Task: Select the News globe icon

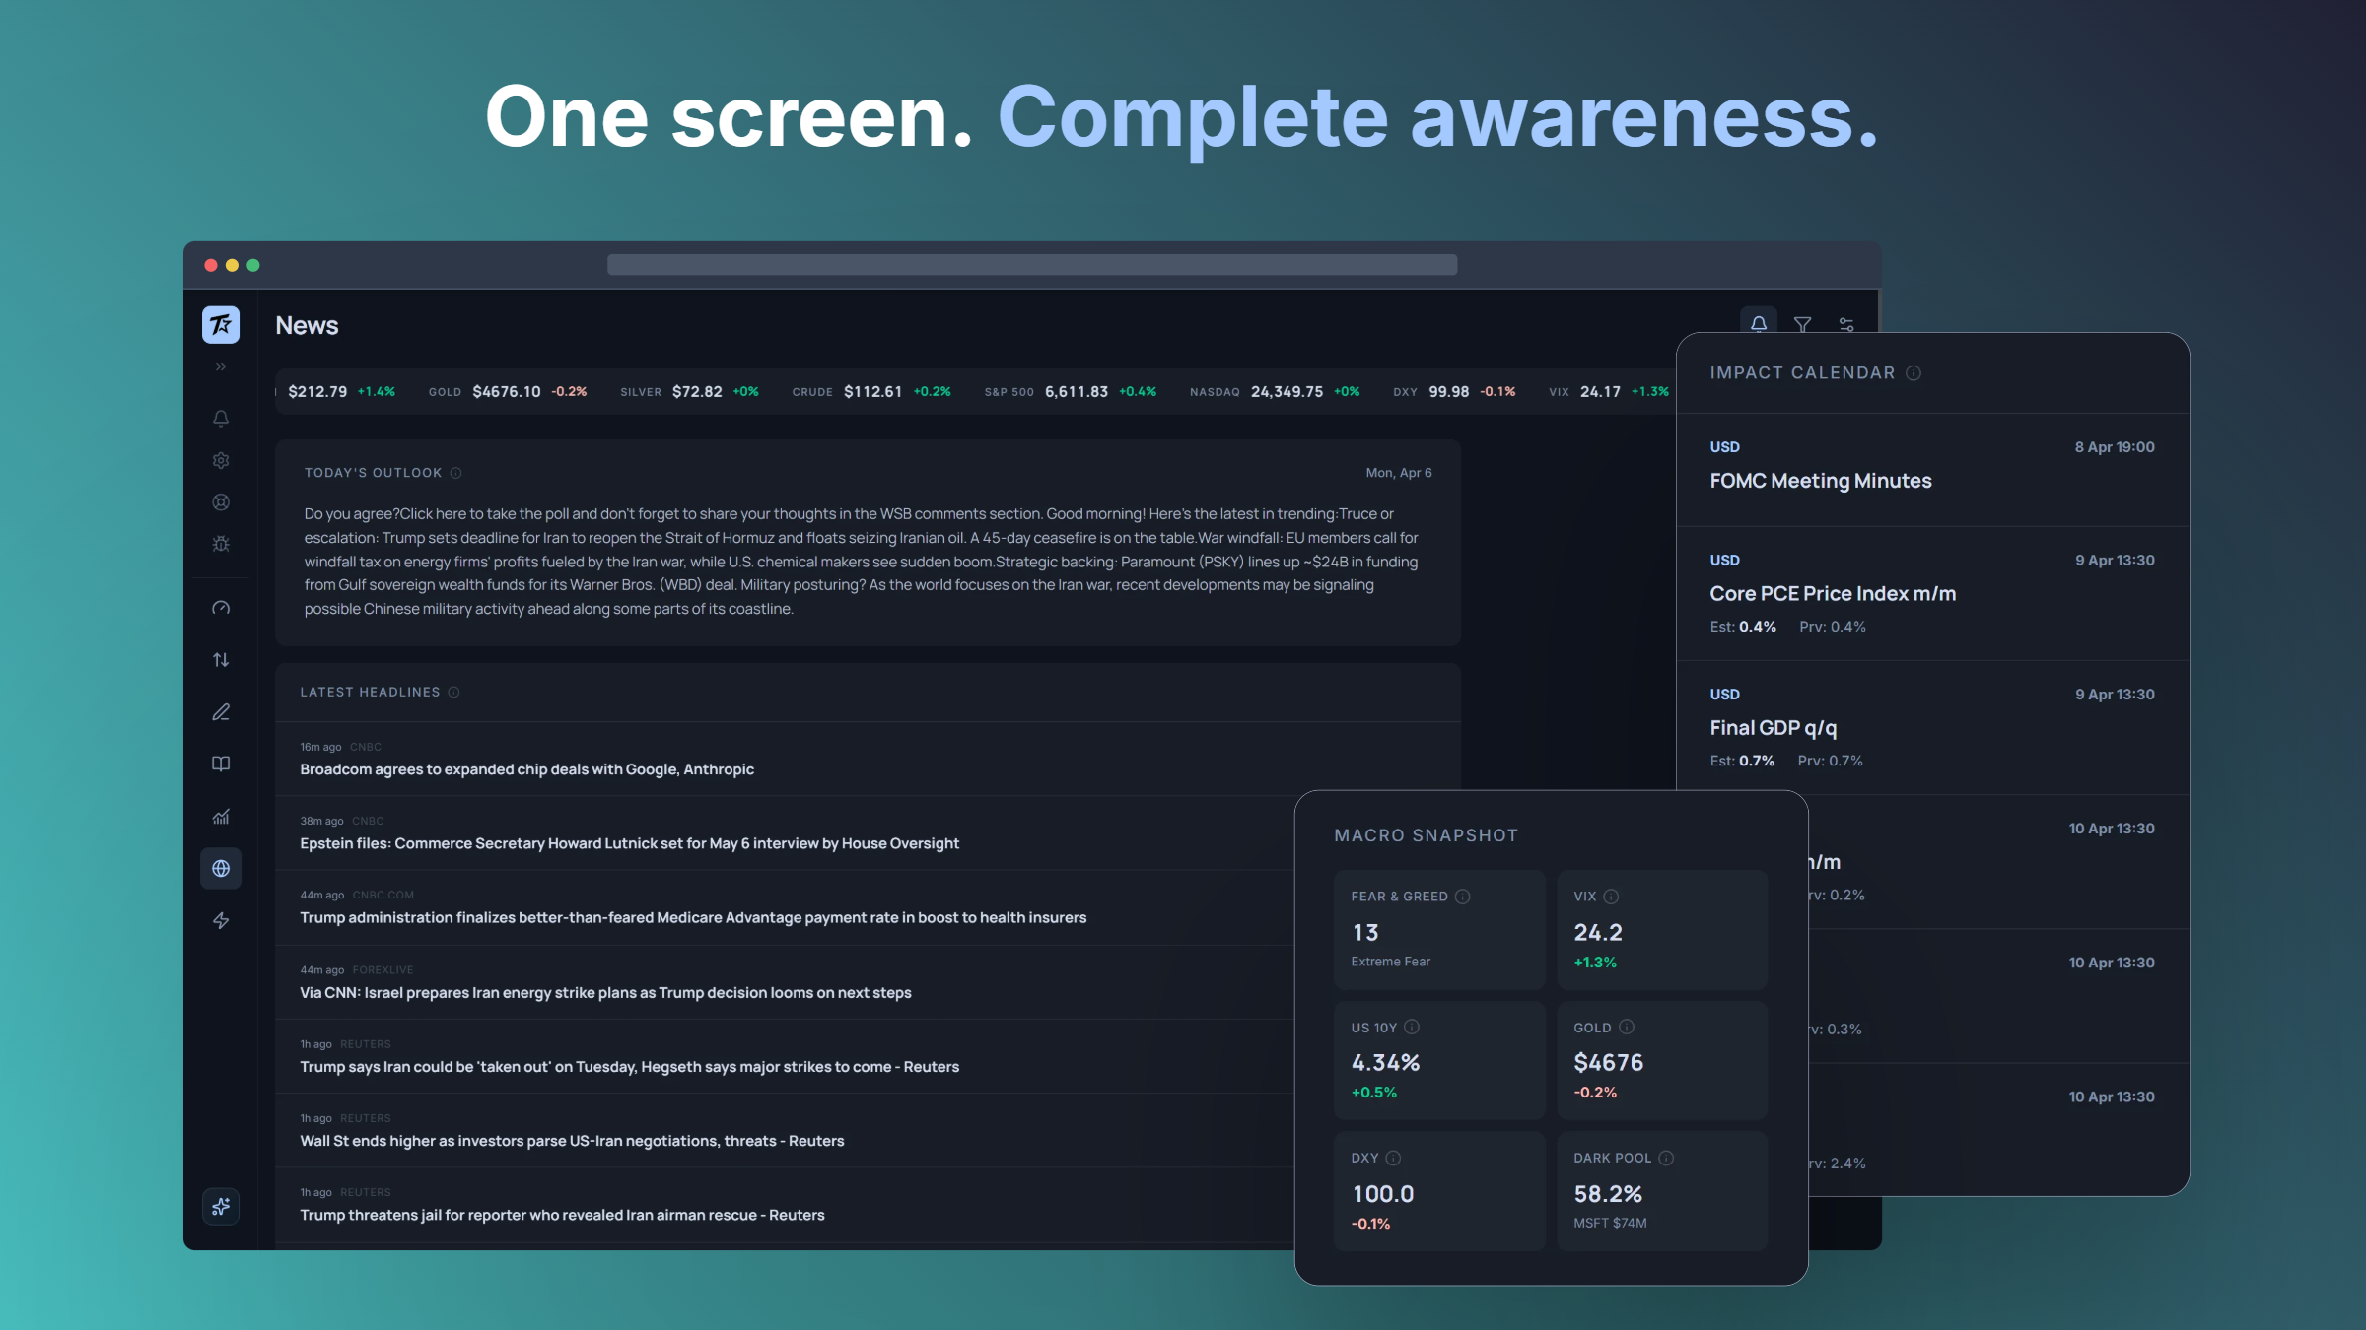Action: 221,869
